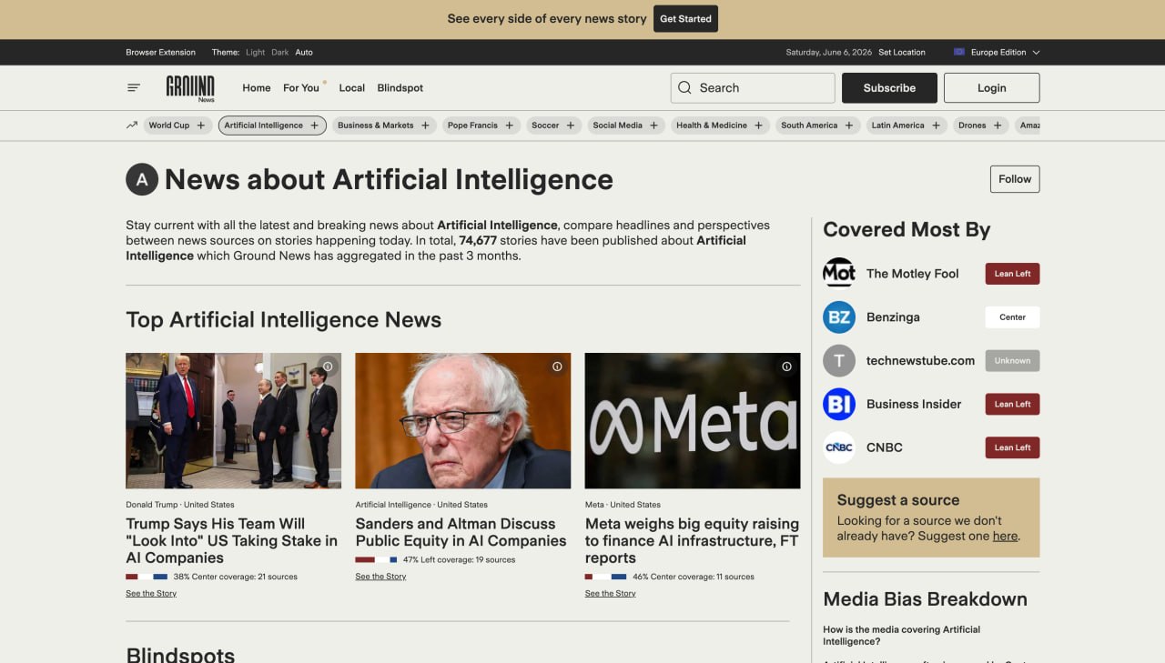Click Lean Left badge for Business Insider

(1012, 404)
